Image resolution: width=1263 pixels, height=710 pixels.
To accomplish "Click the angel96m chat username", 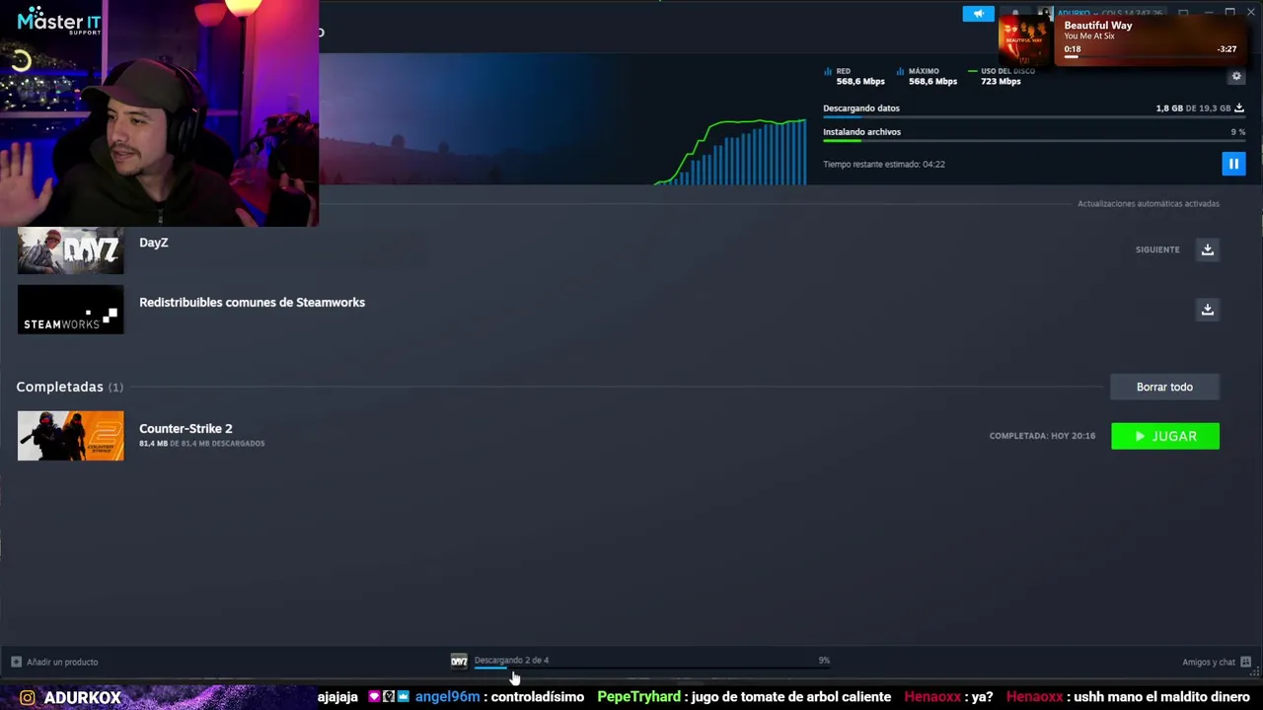I will click(x=447, y=696).
